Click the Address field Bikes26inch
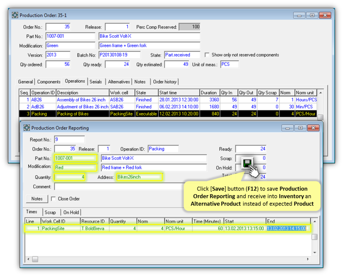This screenshot has height=276, width=343. click(139, 177)
